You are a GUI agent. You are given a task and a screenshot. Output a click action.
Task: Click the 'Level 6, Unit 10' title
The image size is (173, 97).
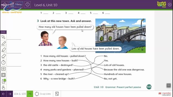click(x=46, y=5)
